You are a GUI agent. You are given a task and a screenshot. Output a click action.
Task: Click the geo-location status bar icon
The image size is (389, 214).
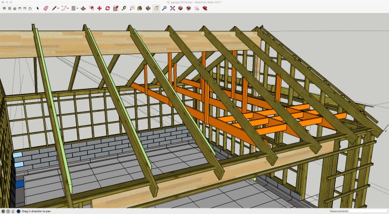(3, 211)
